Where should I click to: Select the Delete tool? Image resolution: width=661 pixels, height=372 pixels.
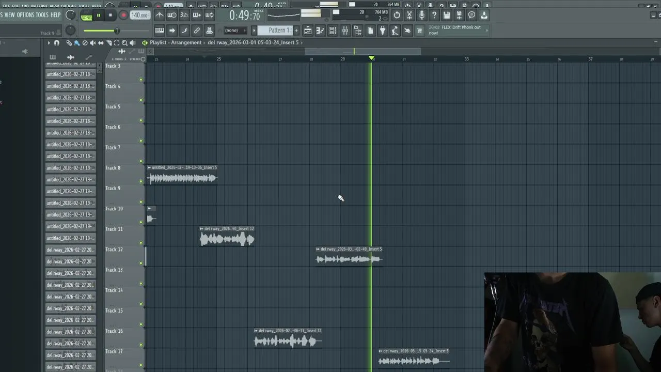(x=85, y=43)
